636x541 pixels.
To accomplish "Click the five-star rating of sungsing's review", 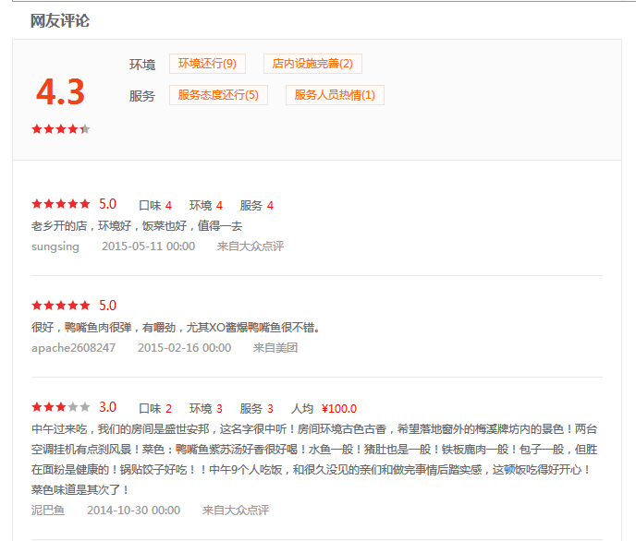I will (x=61, y=204).
